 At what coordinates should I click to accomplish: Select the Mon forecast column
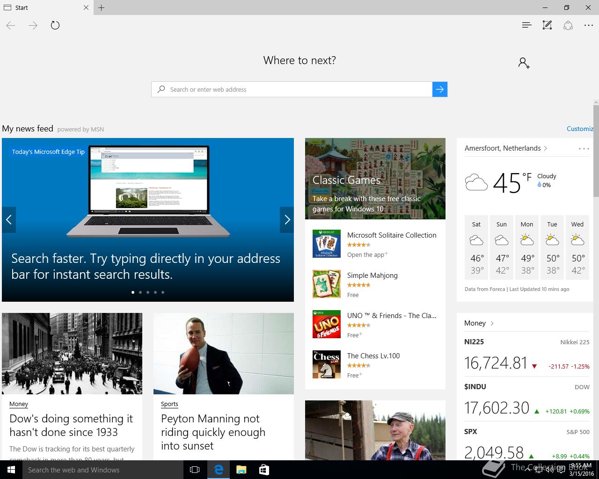coord(527,248)
